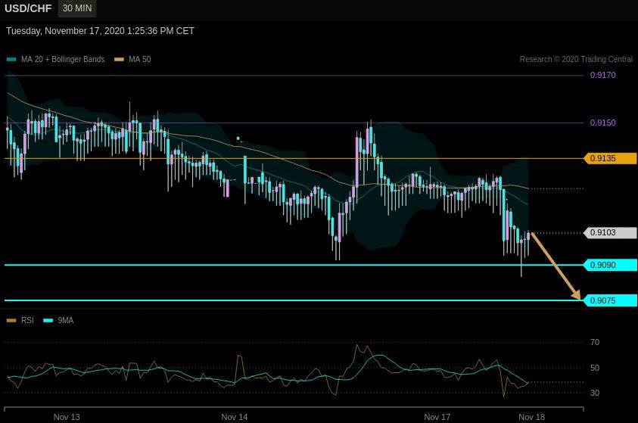Click the 9MA legend color swatch

click(48, 321)
